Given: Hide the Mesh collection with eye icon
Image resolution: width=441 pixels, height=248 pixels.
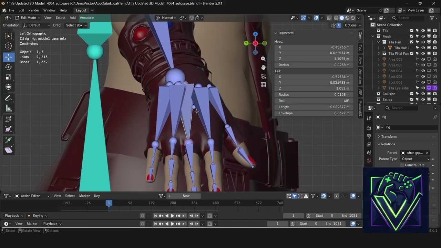Looking at the screenshot, I should [x=423, y=37].
